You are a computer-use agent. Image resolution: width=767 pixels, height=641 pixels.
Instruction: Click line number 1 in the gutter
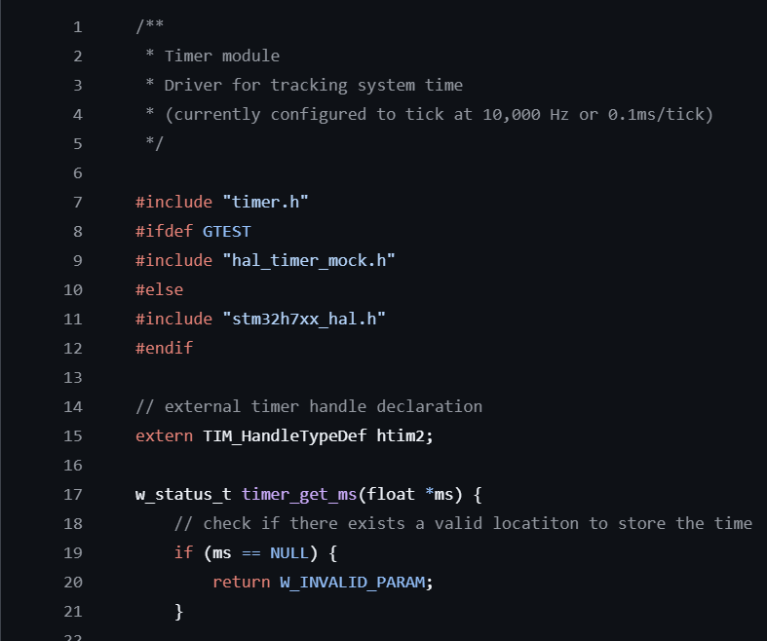coord(77,26)
